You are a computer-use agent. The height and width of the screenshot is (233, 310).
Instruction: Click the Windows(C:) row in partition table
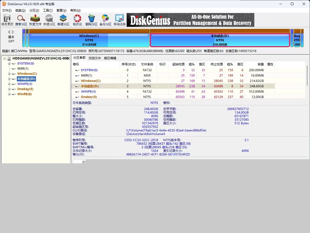(173, 81)
